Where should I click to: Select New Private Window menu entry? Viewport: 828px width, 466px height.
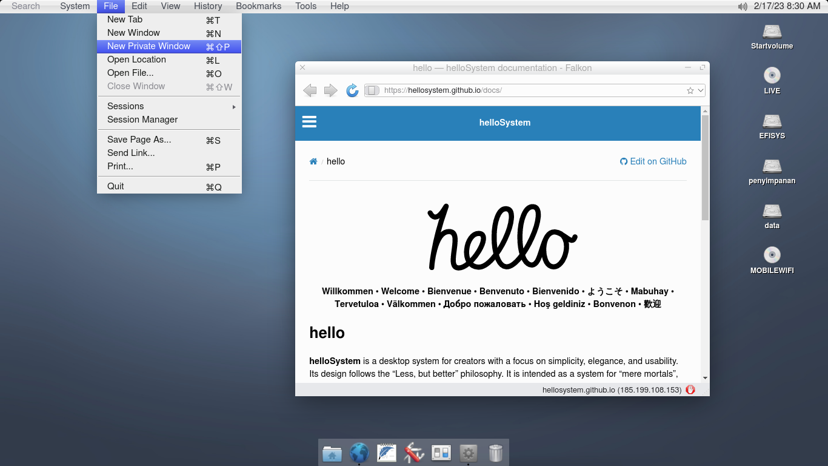tap(169, 46)
